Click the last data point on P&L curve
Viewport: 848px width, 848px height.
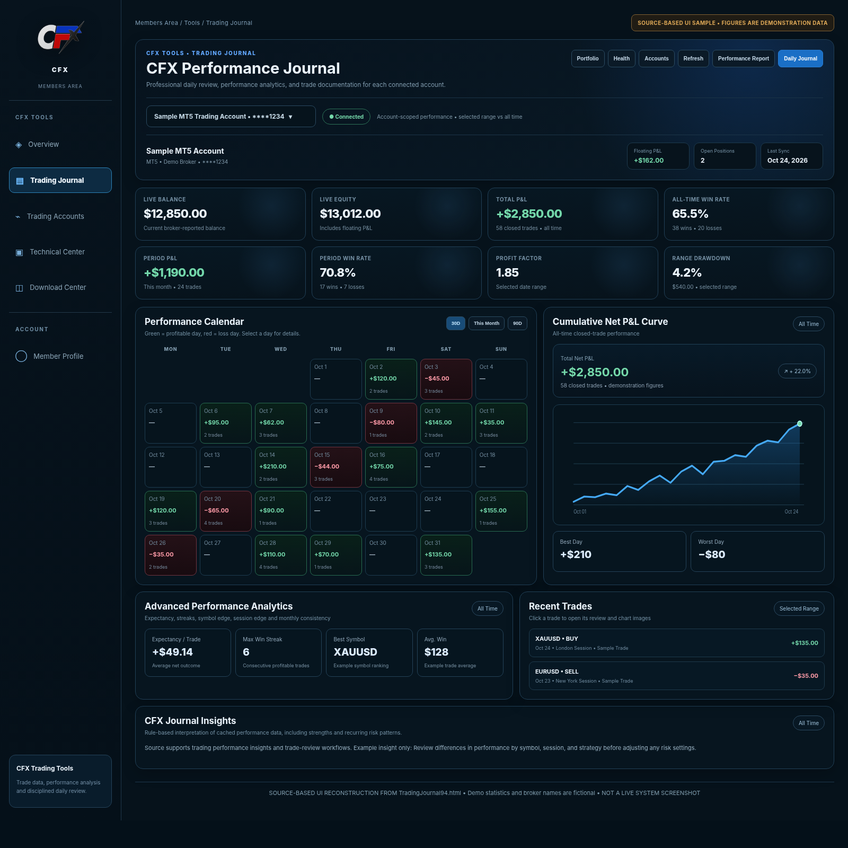[x=800, y=423]
